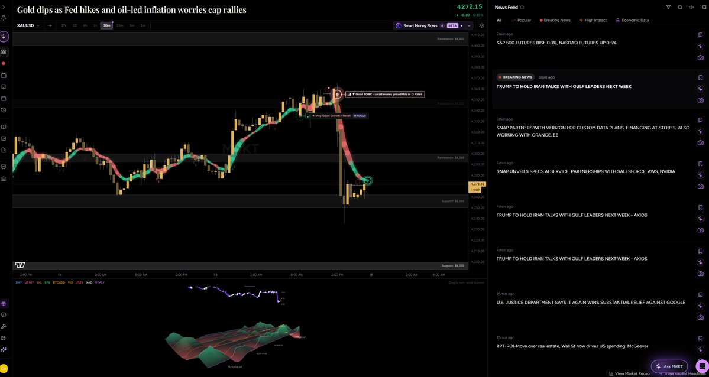Click the red live-dot sidebar icon

pyautogui.click(x=4, y=64)
